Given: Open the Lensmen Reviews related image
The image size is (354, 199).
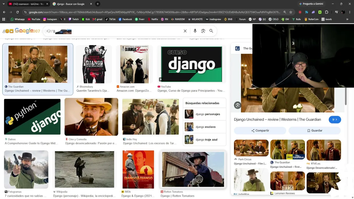Looking at the screenshot, I should coord(288,181).
